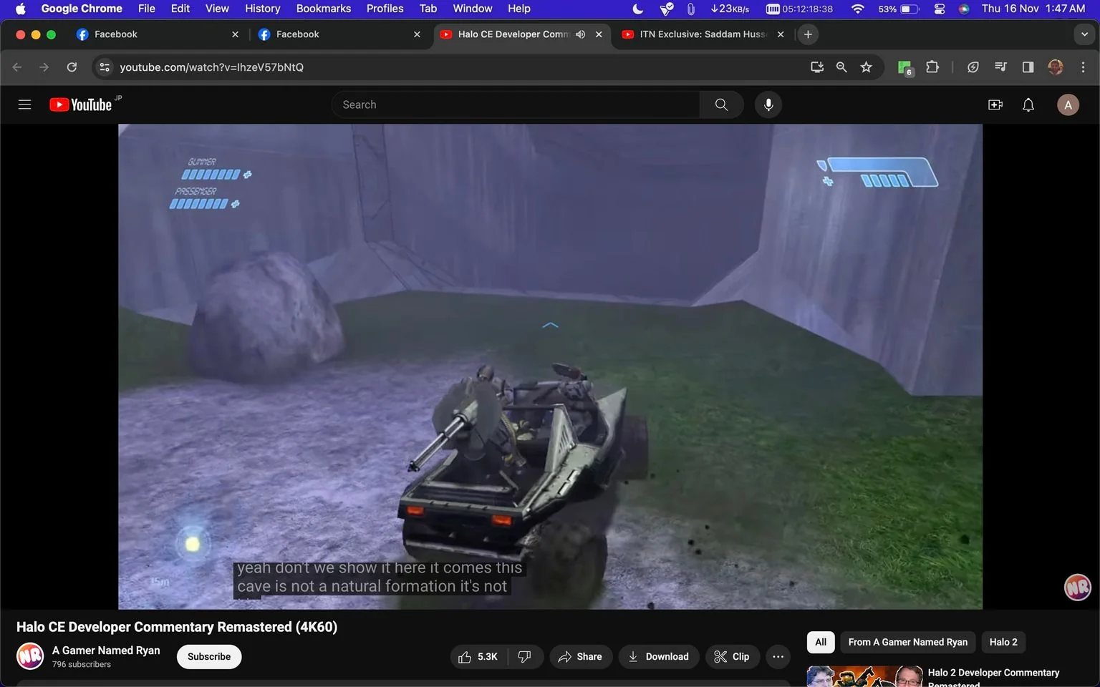Download the video
Screen dimensions: 1100x687
point(658,657)
